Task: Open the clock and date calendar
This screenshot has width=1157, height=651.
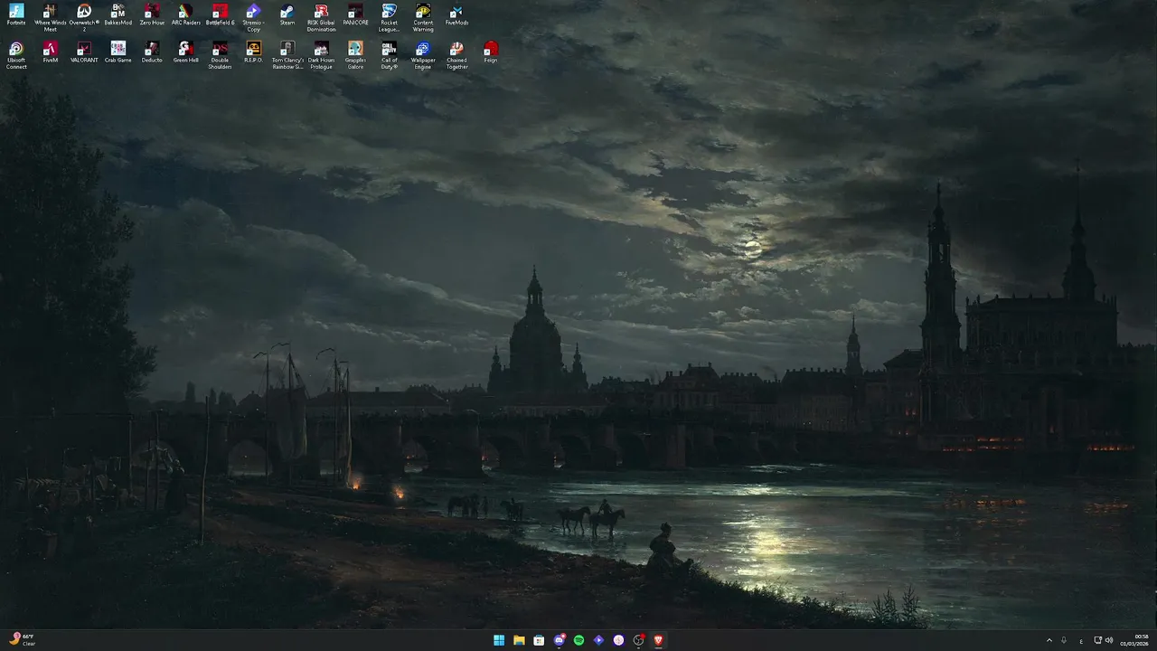Action: pos(1134,640)
